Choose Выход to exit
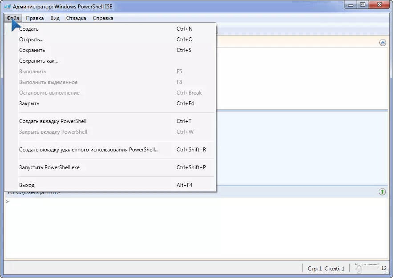The image size is (393, 278). pos(110,185)
